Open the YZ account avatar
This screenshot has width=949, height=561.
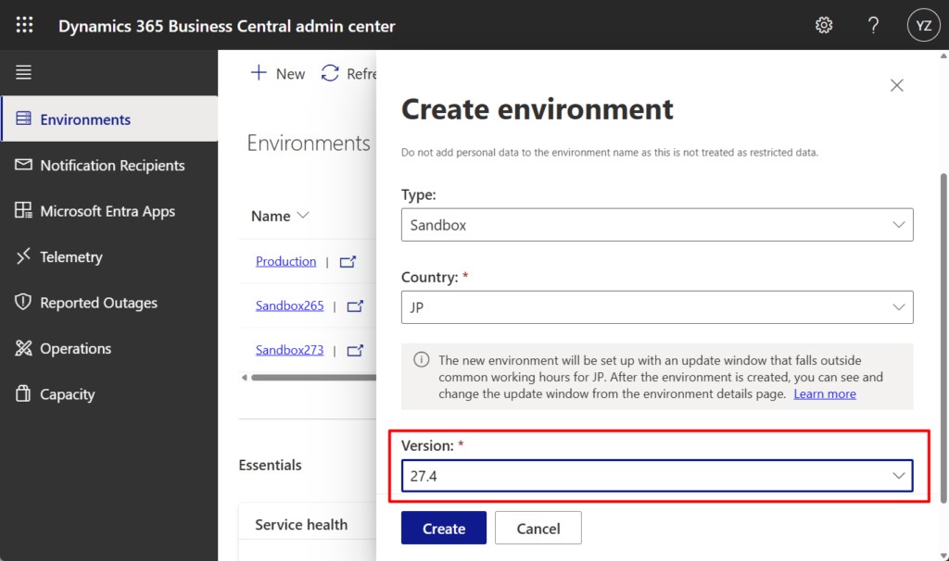coord(923,25)
